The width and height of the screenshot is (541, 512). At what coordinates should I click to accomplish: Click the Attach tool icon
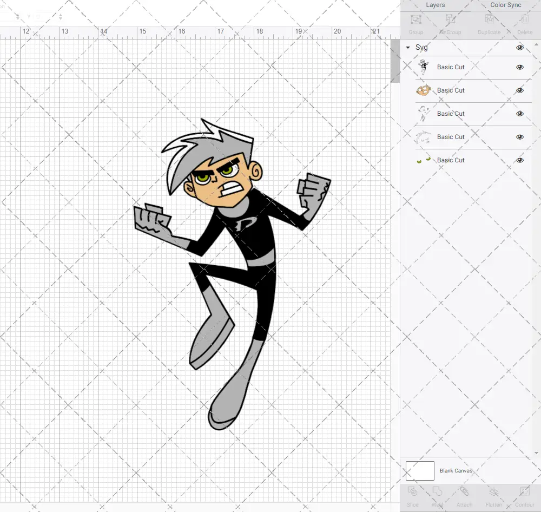click(x=464, y=491)
